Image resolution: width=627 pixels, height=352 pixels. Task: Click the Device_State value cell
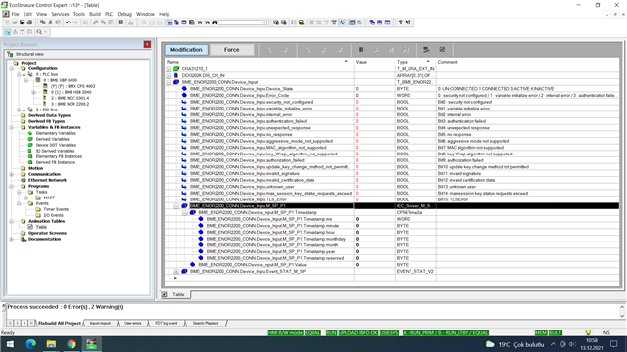tap(374, 89)
